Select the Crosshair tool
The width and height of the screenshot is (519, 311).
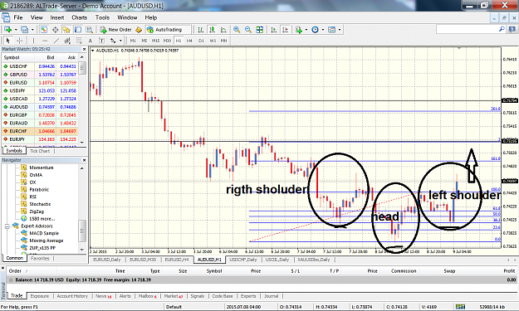[20, 41]
